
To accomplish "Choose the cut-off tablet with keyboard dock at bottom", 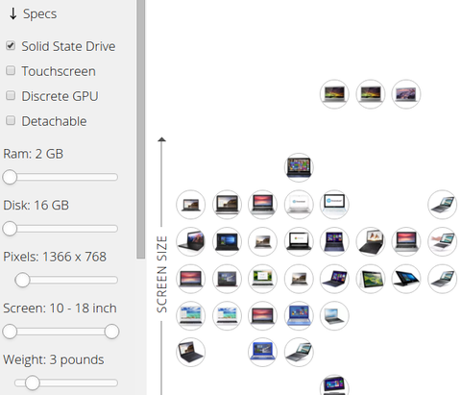I will pyautogui.click(x=334, y=384).
